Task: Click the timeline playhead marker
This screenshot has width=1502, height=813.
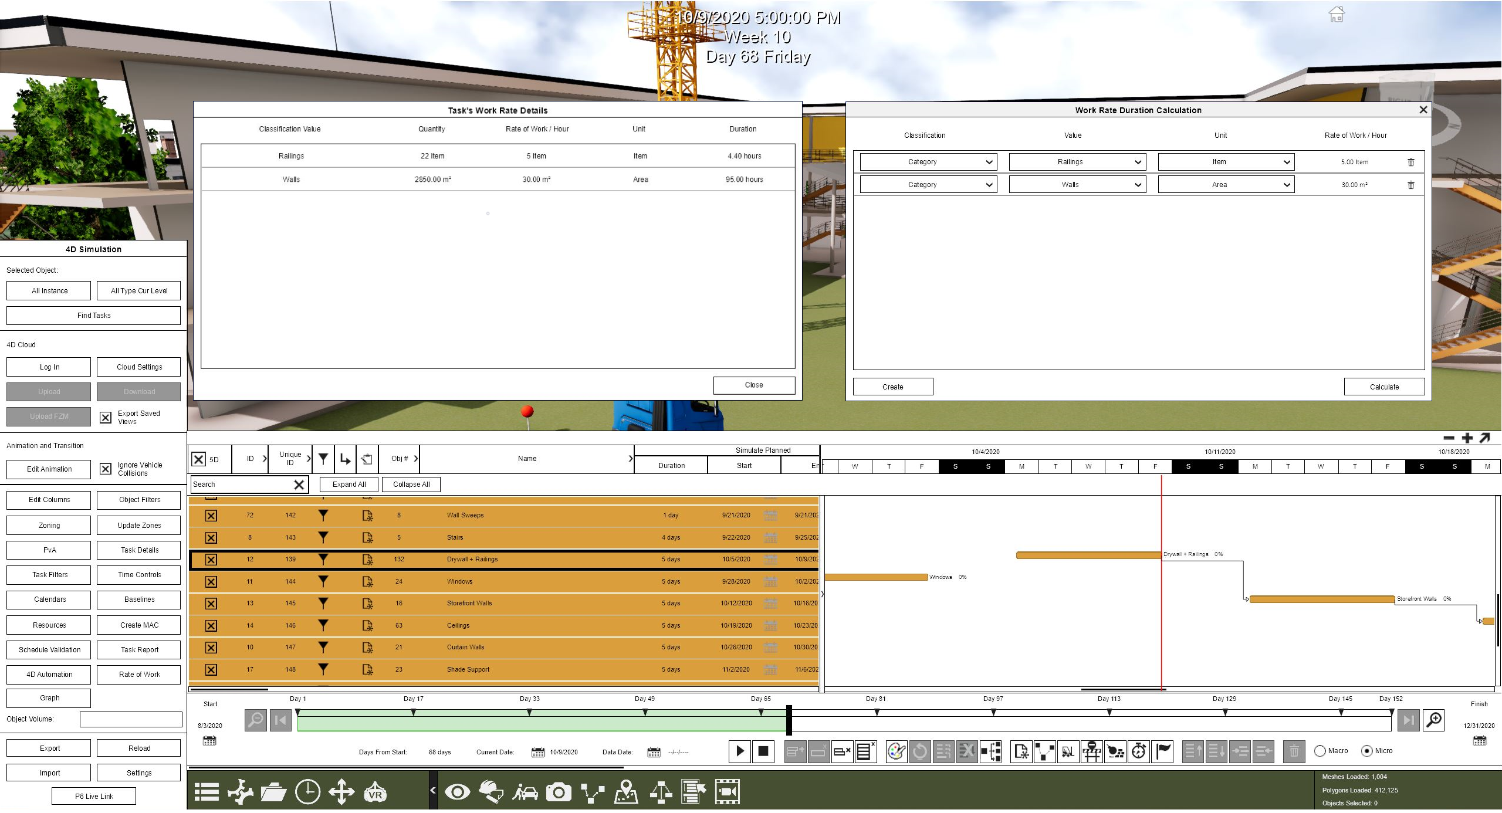Action: click(789, 720)
